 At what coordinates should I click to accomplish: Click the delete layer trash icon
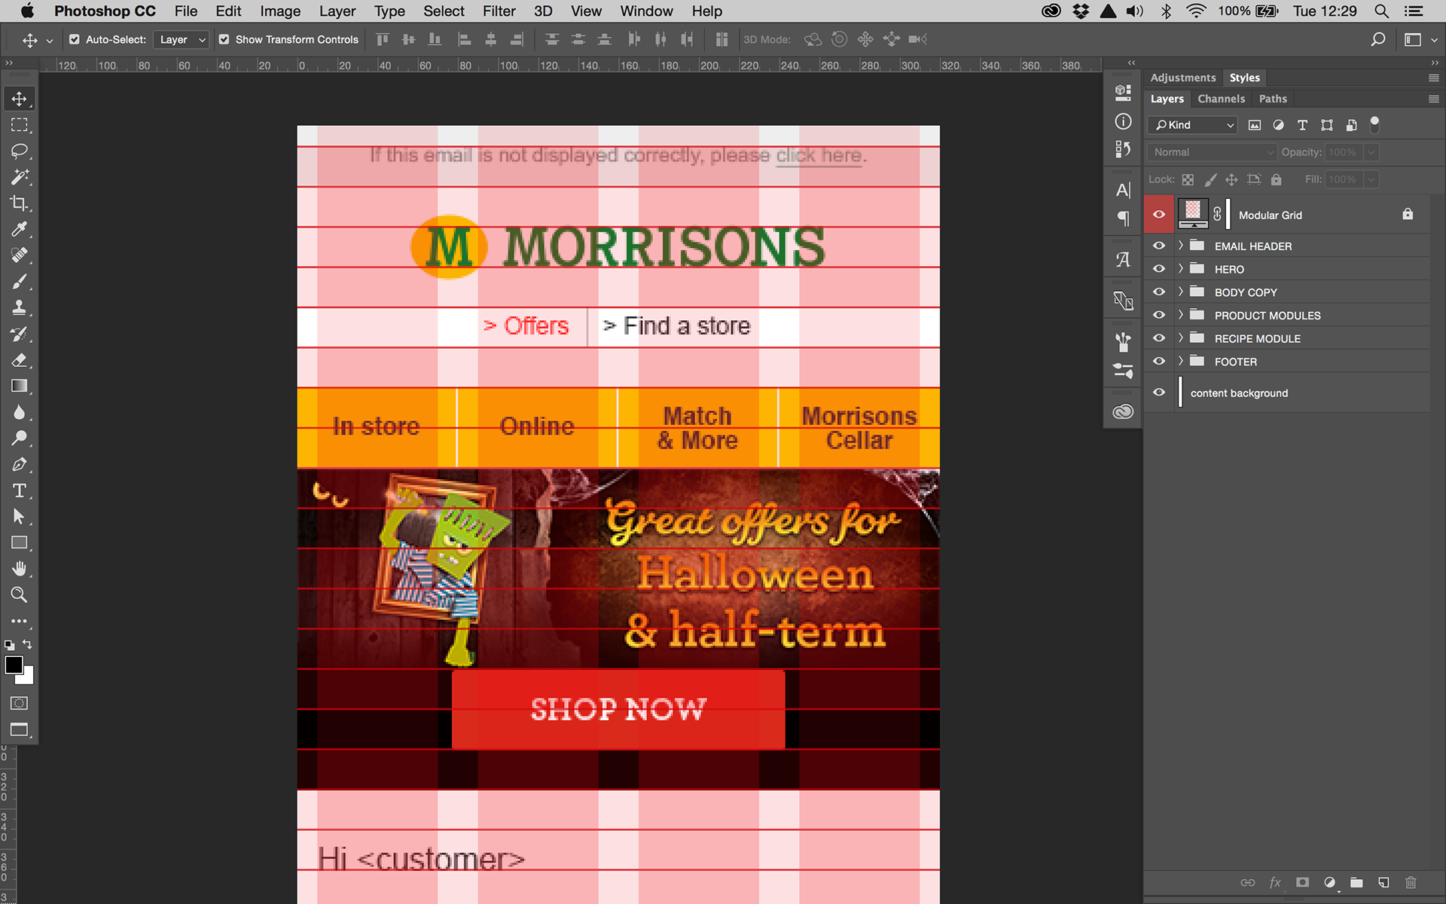(1411, 882)
